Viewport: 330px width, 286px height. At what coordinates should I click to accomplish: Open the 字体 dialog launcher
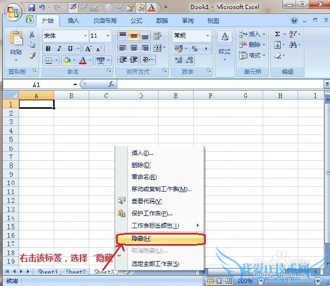[x=109, y=71]
